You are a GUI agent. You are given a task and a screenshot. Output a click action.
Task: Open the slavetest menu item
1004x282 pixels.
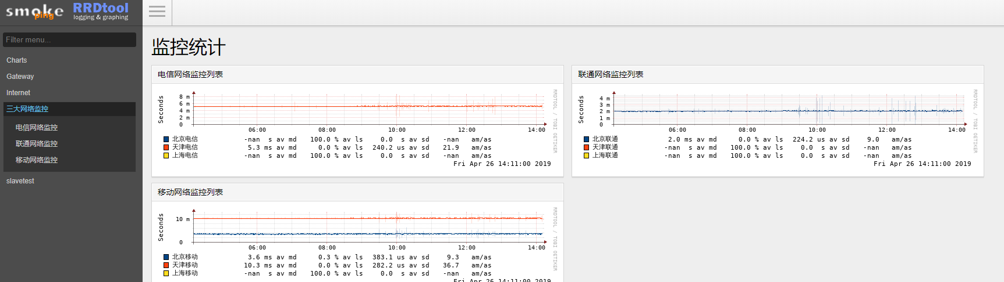pyautogui.click(x=20, y=181)
